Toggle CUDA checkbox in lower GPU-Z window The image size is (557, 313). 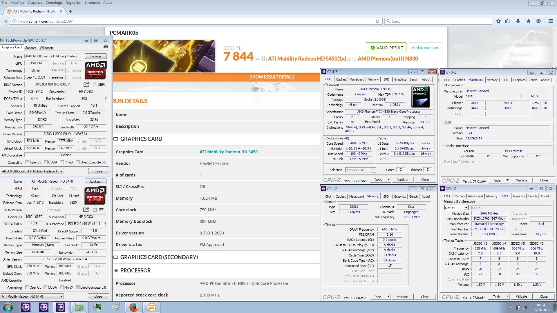45,287
